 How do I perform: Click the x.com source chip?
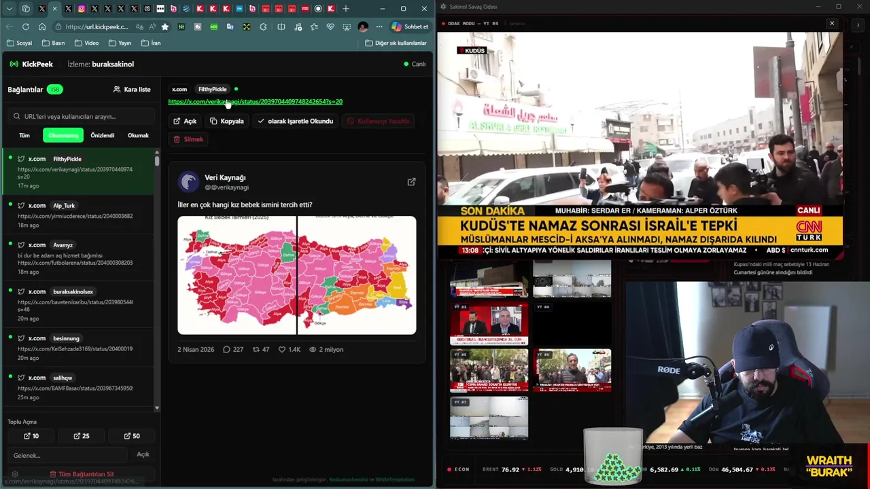click(x=179, y=89)
